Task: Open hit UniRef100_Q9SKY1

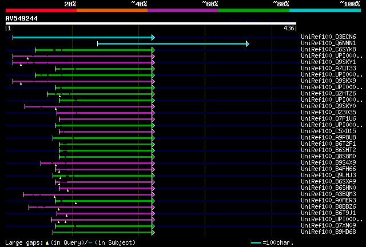Action: point(328,62)
